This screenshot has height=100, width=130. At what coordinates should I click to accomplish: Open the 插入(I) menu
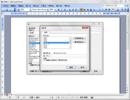tap(28, 6)
